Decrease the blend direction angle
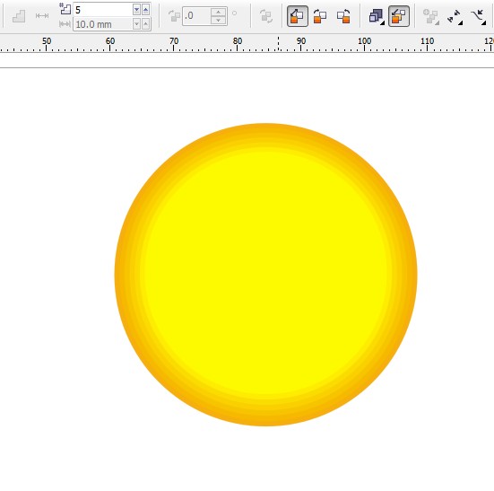The image size is (494, 491). point(219,20)
